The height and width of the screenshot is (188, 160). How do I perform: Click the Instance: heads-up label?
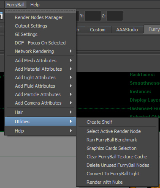pyautogui.click(x=140, y=91)
